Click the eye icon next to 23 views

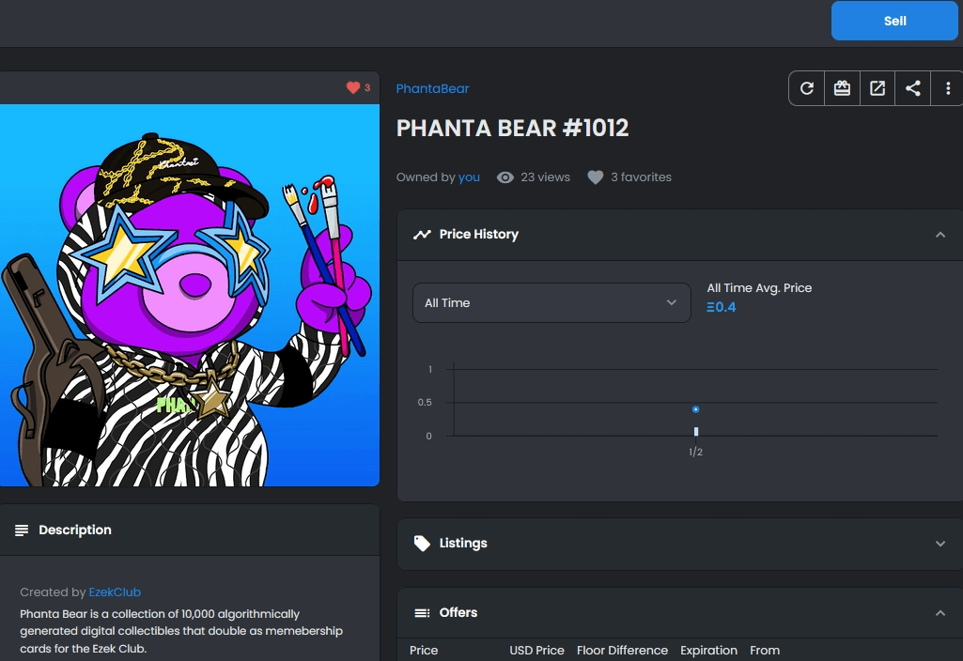click(x=505, y=177)
